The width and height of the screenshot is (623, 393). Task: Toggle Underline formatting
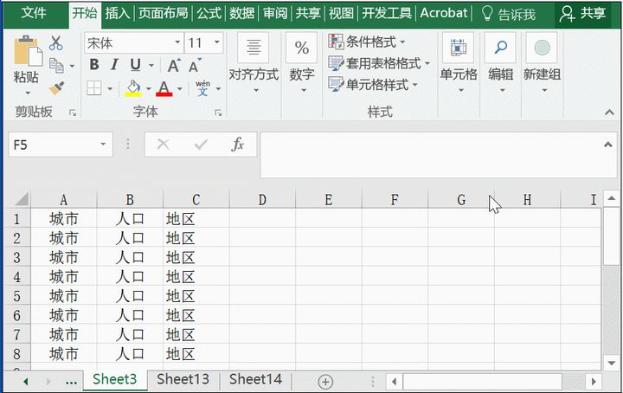point(135,66)
